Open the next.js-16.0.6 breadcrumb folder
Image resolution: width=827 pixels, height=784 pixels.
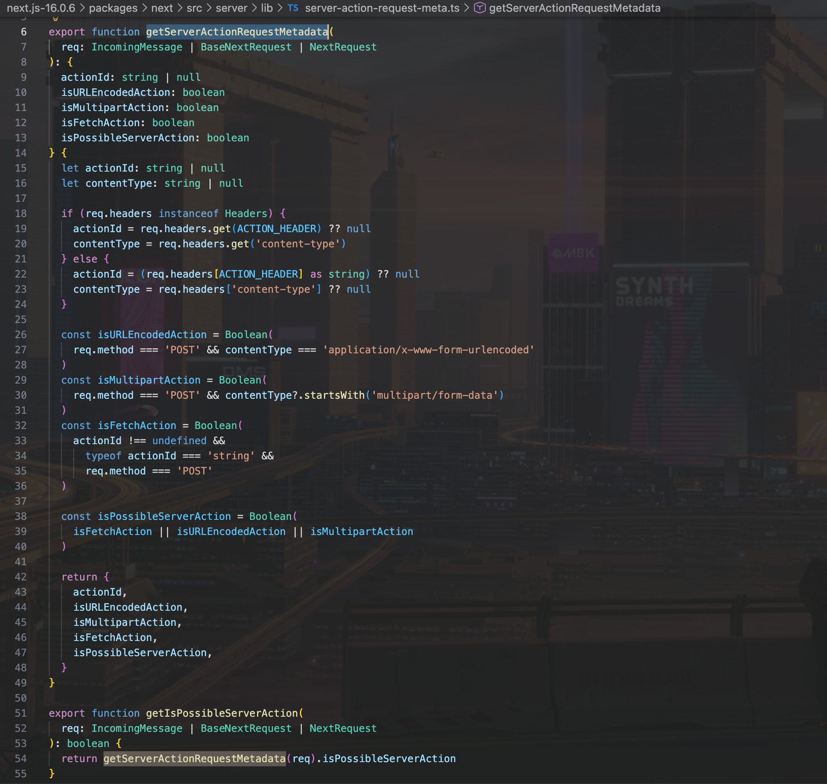[41, 8]
